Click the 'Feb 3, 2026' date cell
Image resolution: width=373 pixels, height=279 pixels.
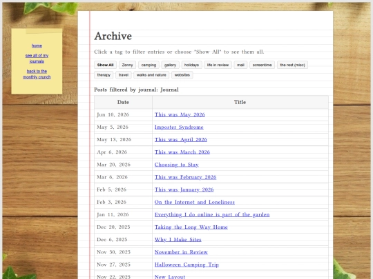pyautogui.click(x=123, y=202)
